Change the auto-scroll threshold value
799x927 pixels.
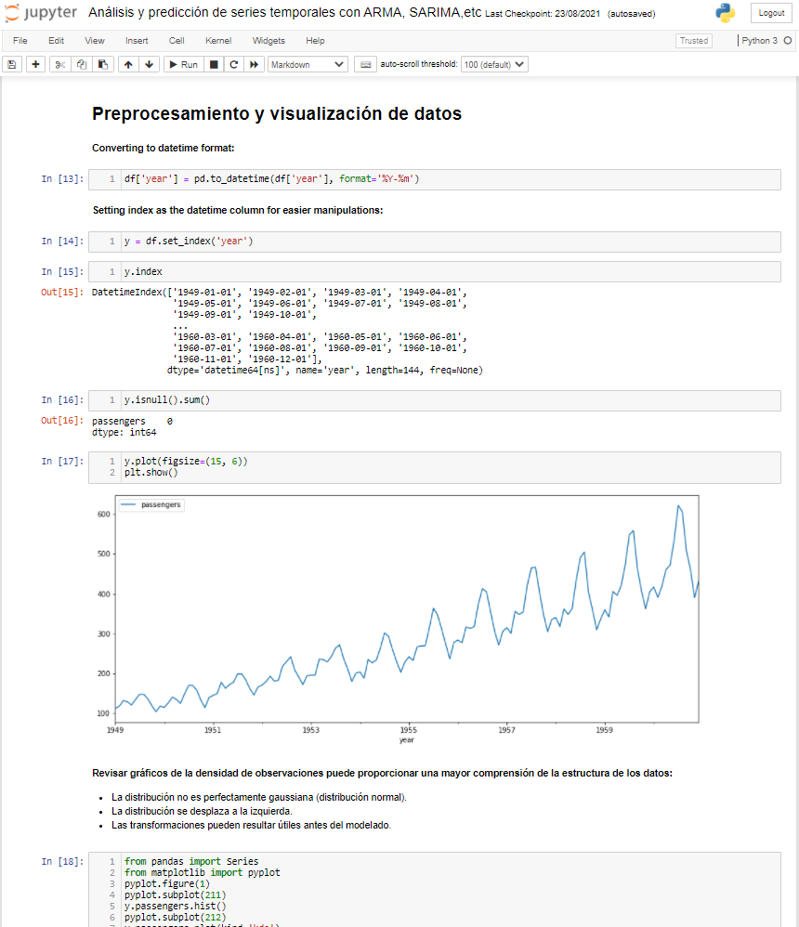pyautogui.click(x=495, y=64)
